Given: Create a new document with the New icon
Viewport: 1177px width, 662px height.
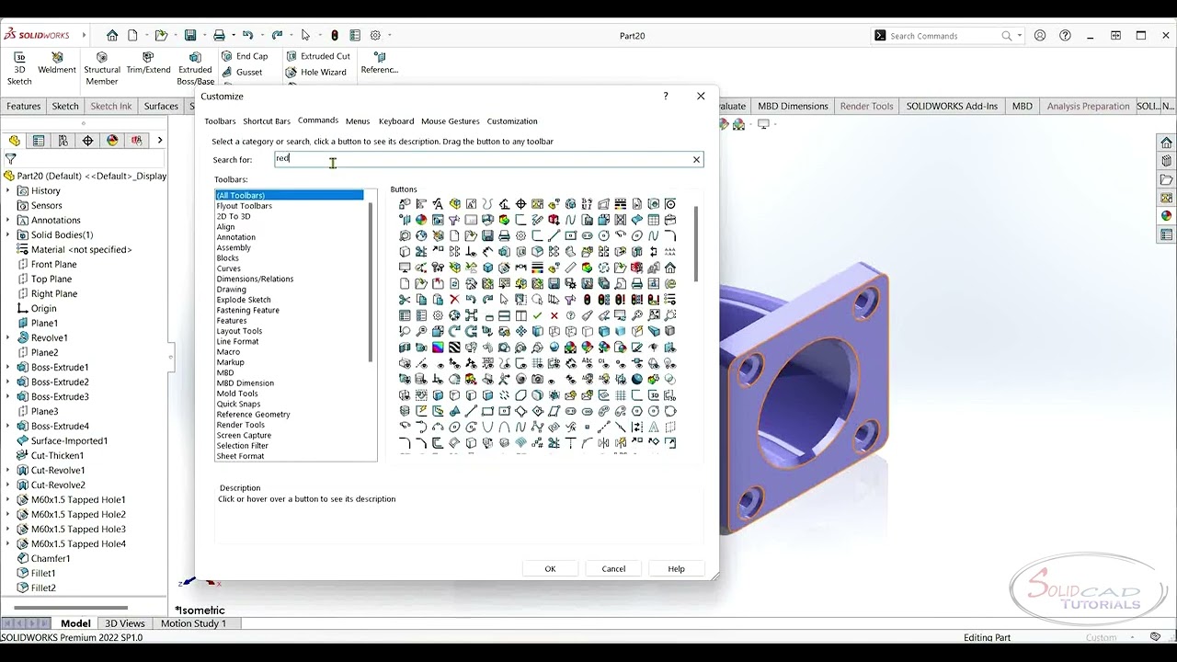Looking at the screenshot, I should tap(132, 35).
